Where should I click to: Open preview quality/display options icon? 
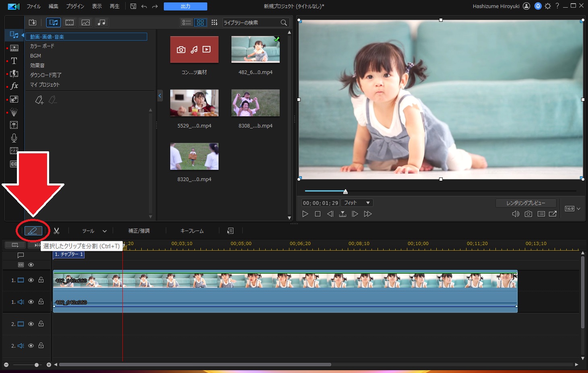tap(541, 214)
